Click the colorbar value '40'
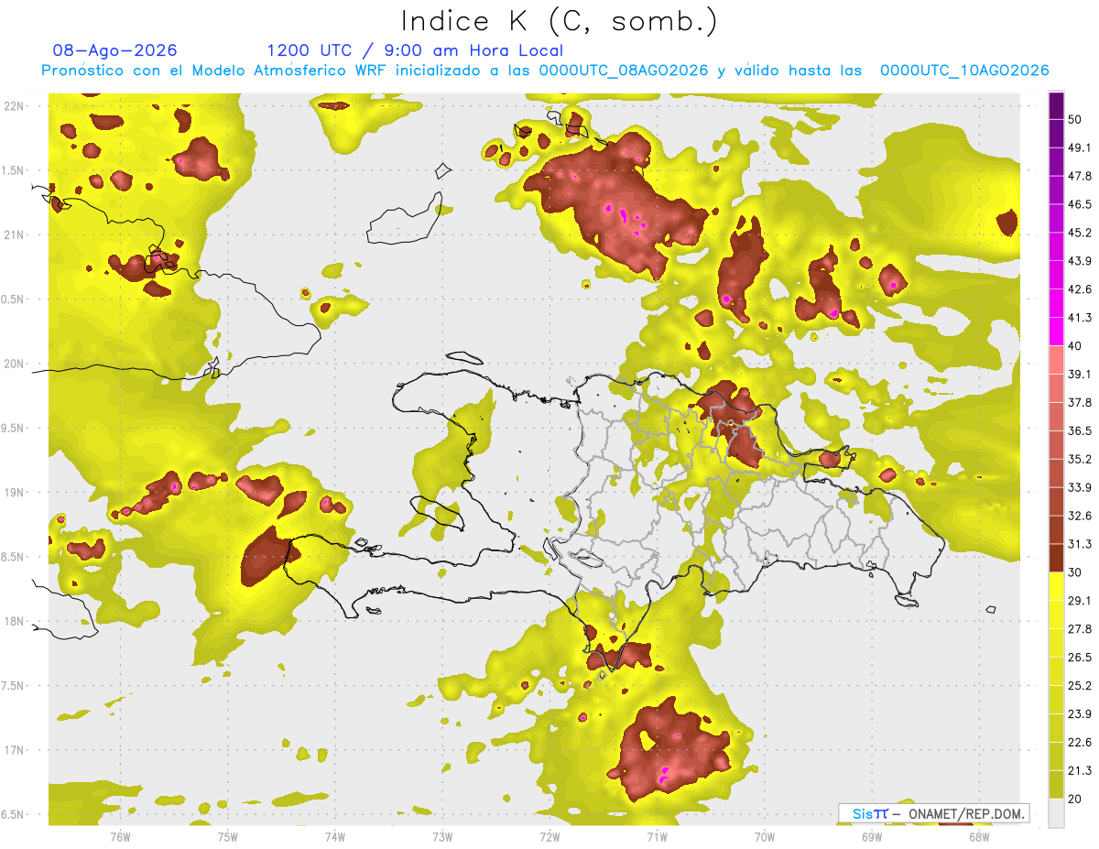 tap(1075, 346)
